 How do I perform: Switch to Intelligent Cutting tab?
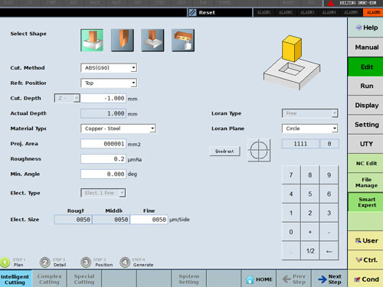pos(15,279)
